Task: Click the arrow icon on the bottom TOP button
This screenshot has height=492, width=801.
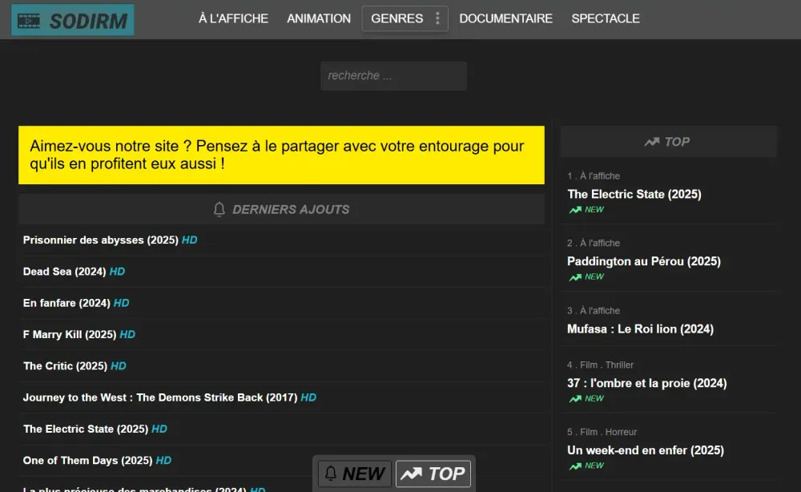Action: pyautogui.click(x=412, y=473)
